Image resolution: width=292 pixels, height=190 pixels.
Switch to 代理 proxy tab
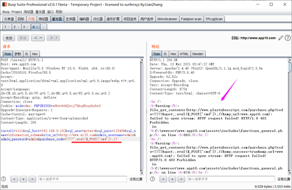point(31,19)
